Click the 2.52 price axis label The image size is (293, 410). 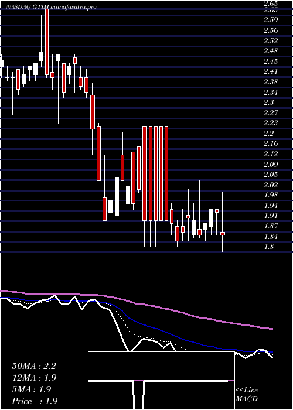tap(271, 41)
